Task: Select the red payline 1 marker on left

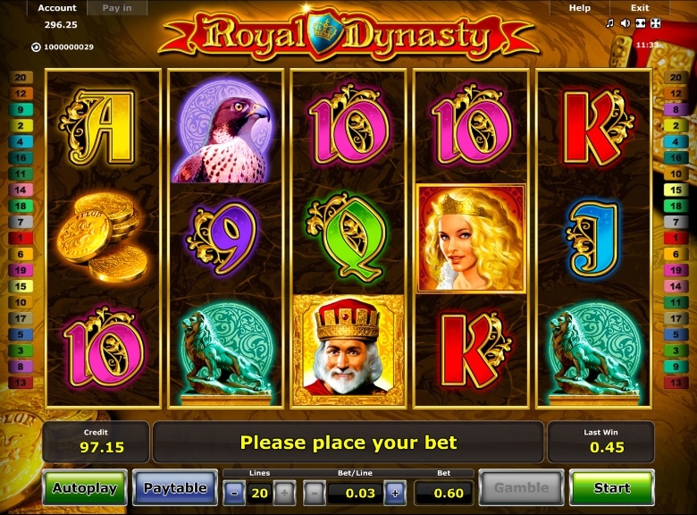Action: 21,238
